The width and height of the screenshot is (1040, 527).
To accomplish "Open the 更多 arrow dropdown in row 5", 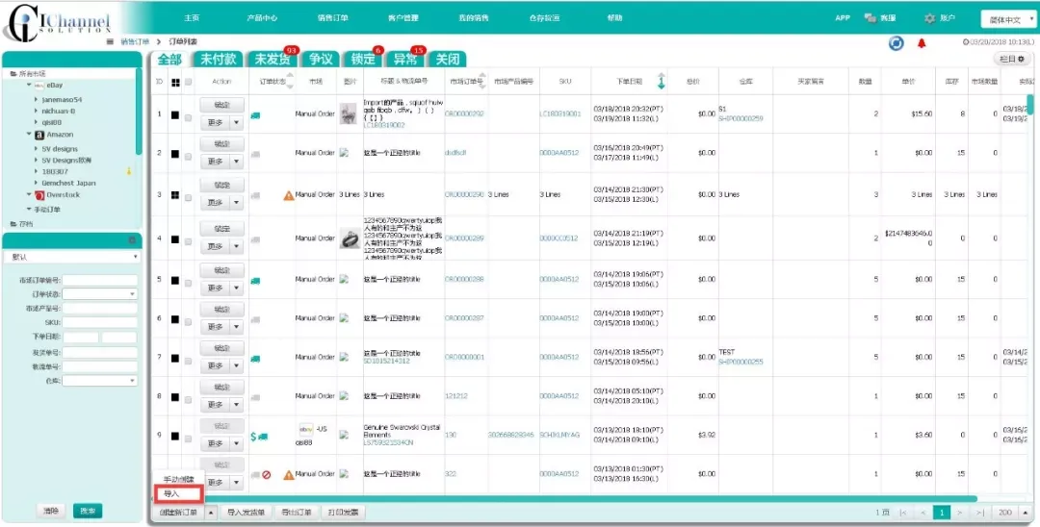I will [237, 289].
